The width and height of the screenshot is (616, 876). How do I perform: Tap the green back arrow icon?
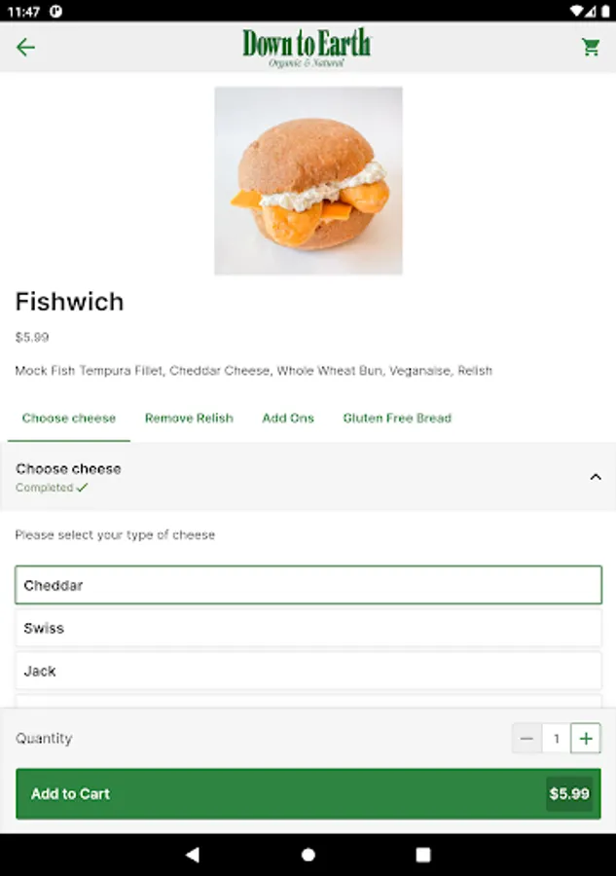point(25,48)
